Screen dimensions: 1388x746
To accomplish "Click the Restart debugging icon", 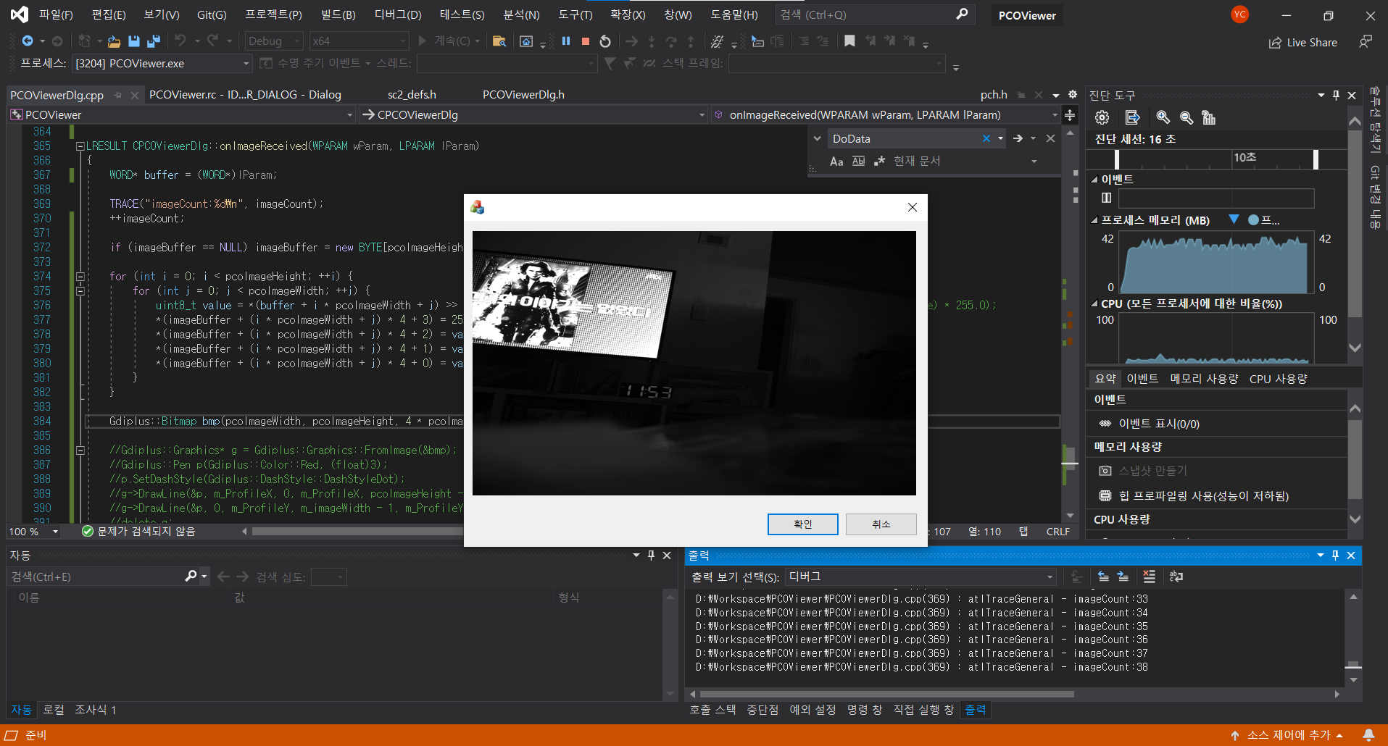I will (x=605, y=41).
